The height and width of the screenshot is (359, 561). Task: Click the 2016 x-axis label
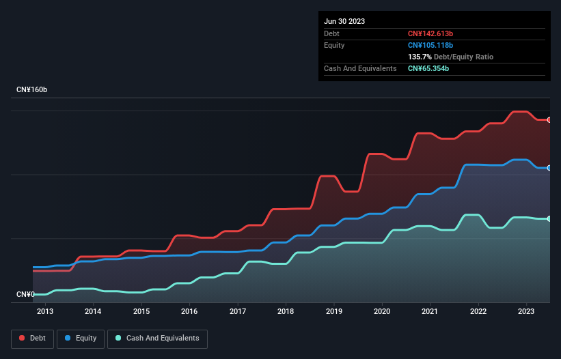(189, 311)
